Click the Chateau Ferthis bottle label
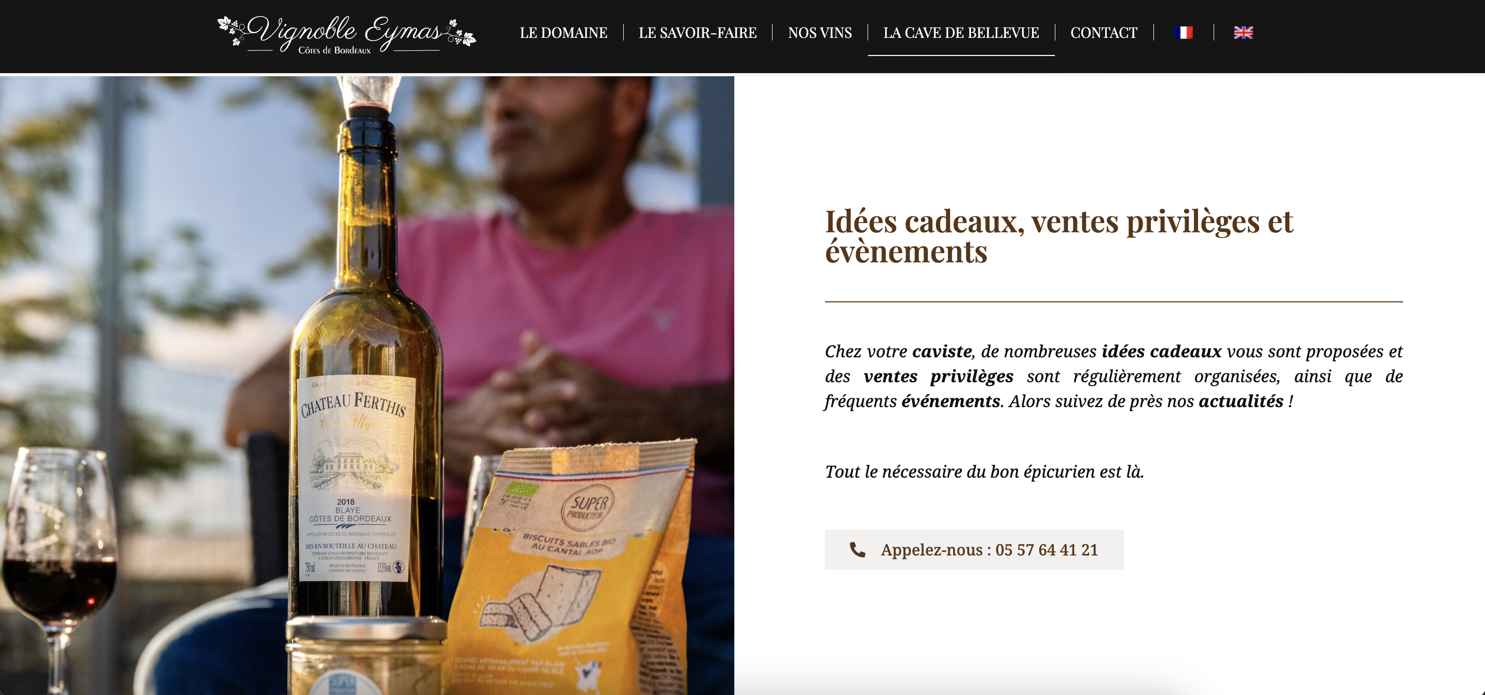Screen dimensions: 1485x695 [355, 478]
